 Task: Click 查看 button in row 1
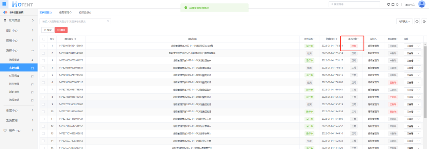(x=410, y=46)
